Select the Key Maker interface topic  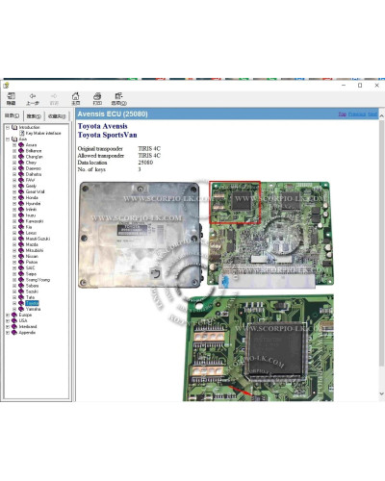tap(43, 133)
